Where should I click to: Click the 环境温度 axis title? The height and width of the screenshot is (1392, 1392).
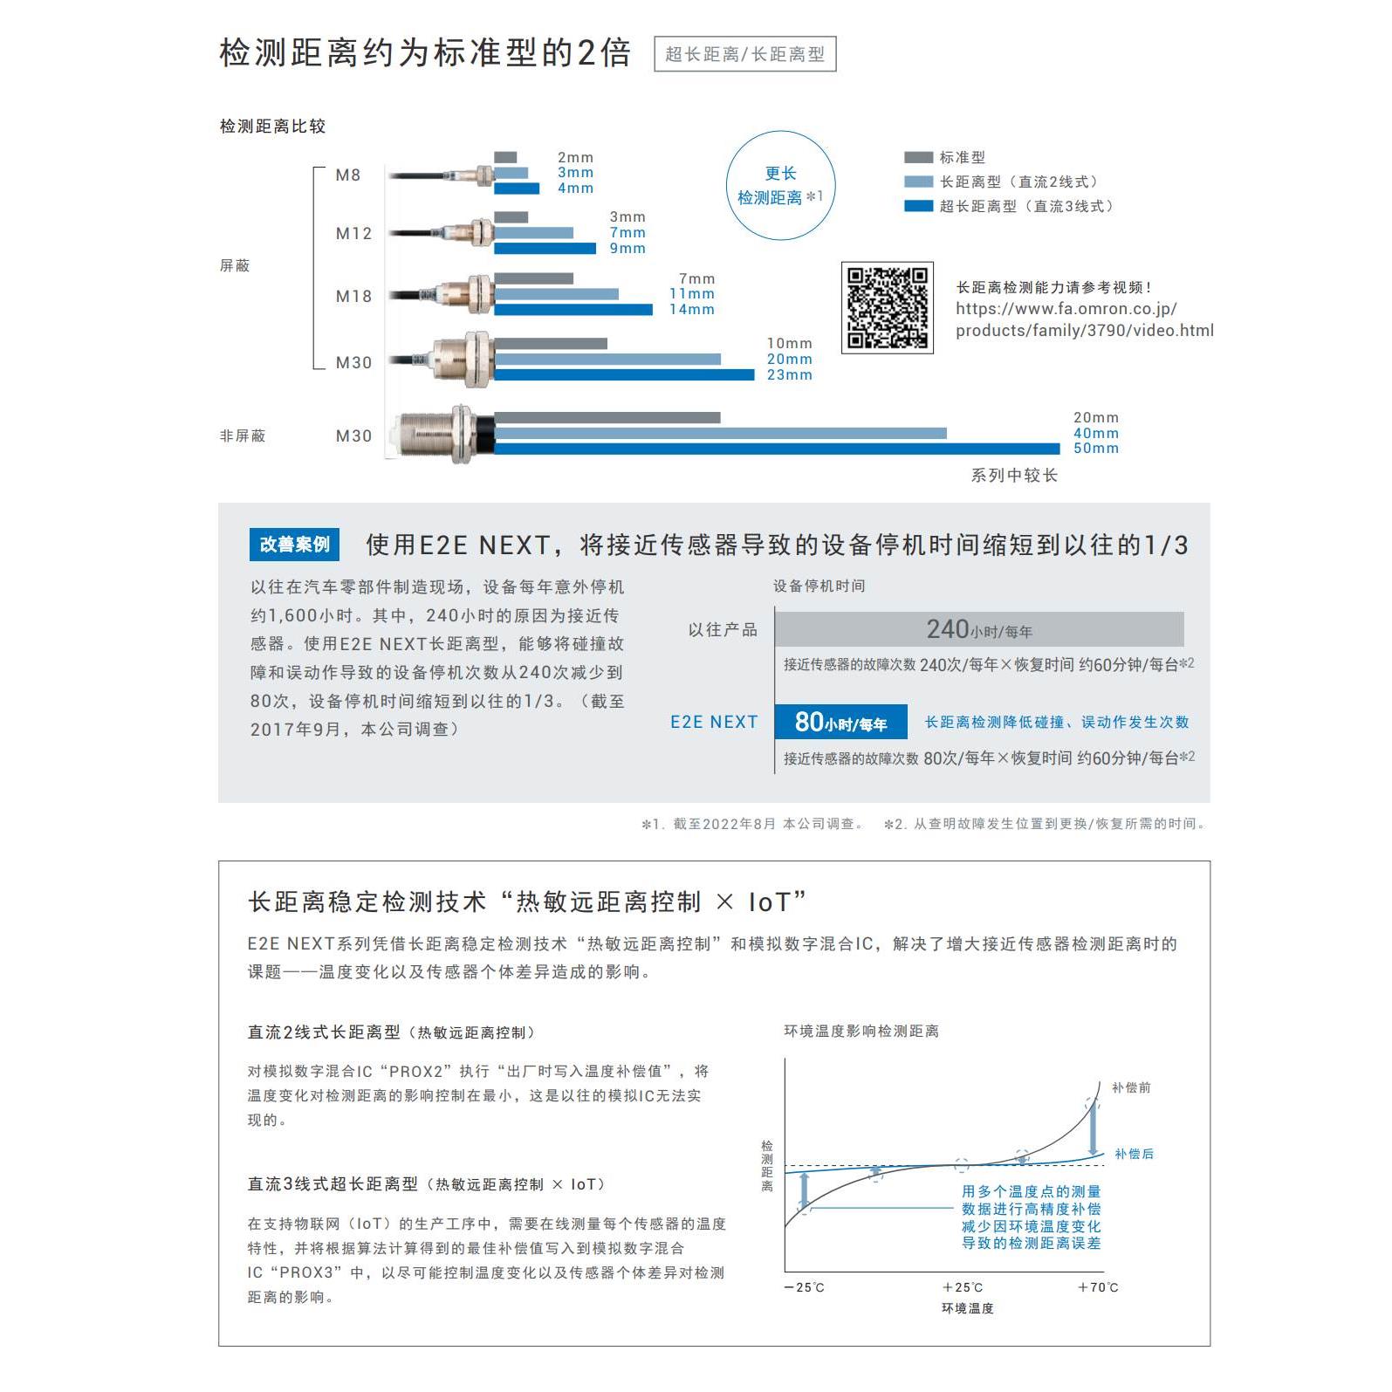(x=968, y=1308)
